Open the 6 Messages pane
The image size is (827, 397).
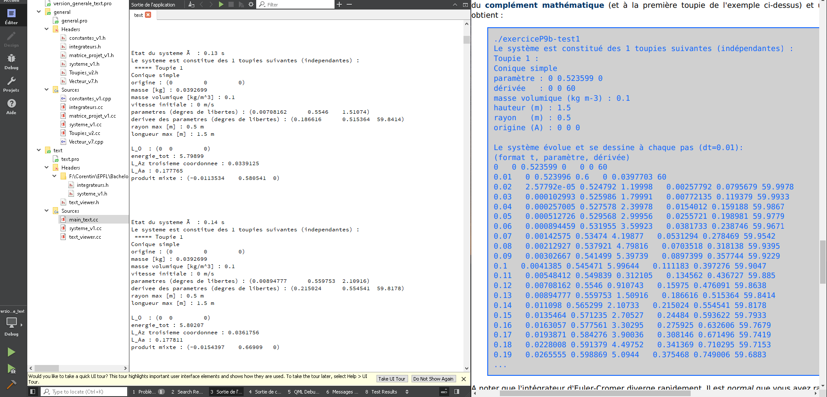[x=342, y=391]
